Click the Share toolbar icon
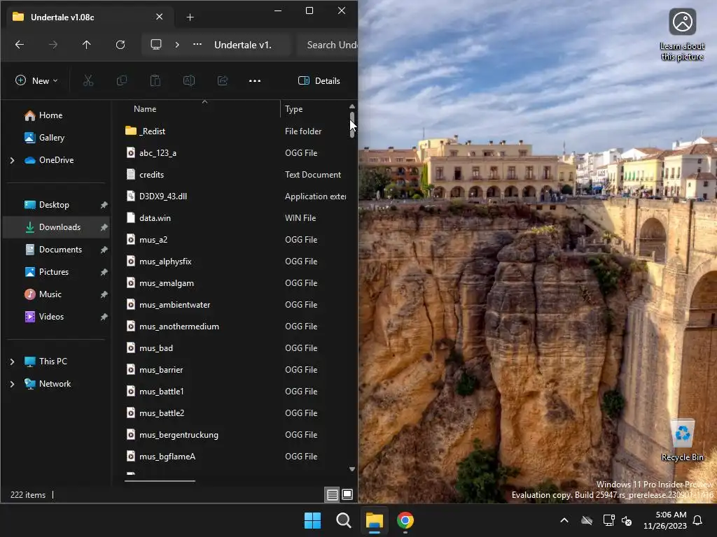 pos(223,81)
